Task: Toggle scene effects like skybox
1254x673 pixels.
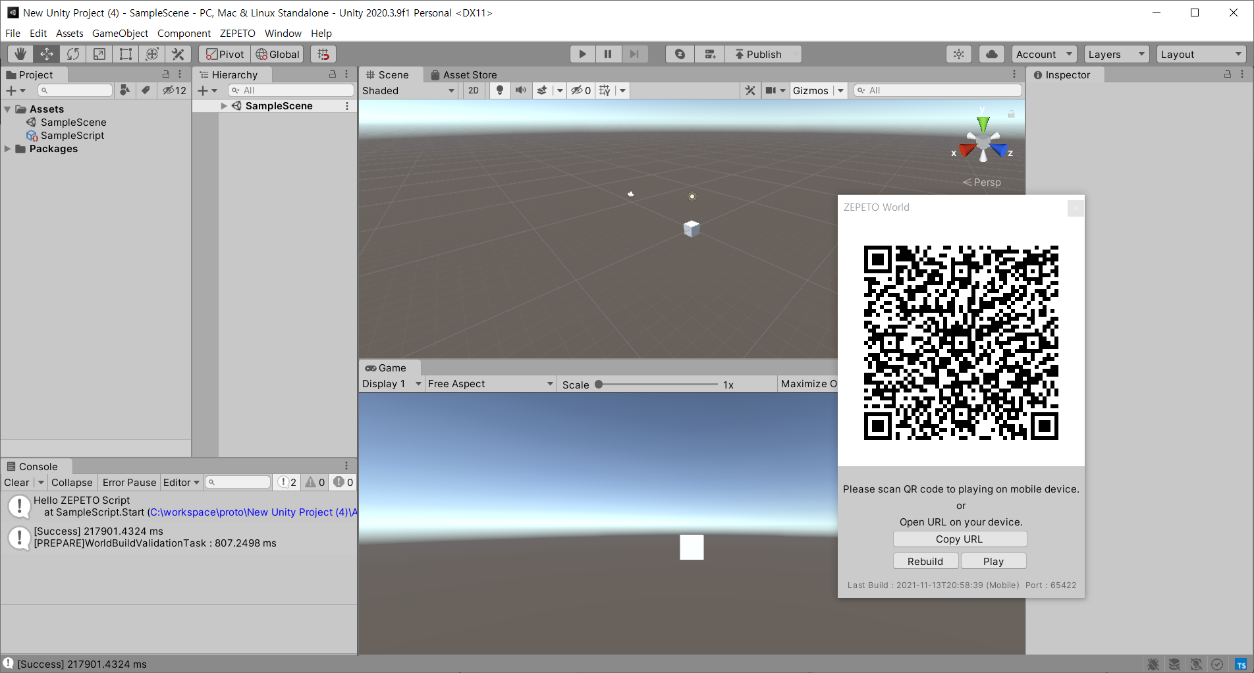Action: [x=542, y=90]
